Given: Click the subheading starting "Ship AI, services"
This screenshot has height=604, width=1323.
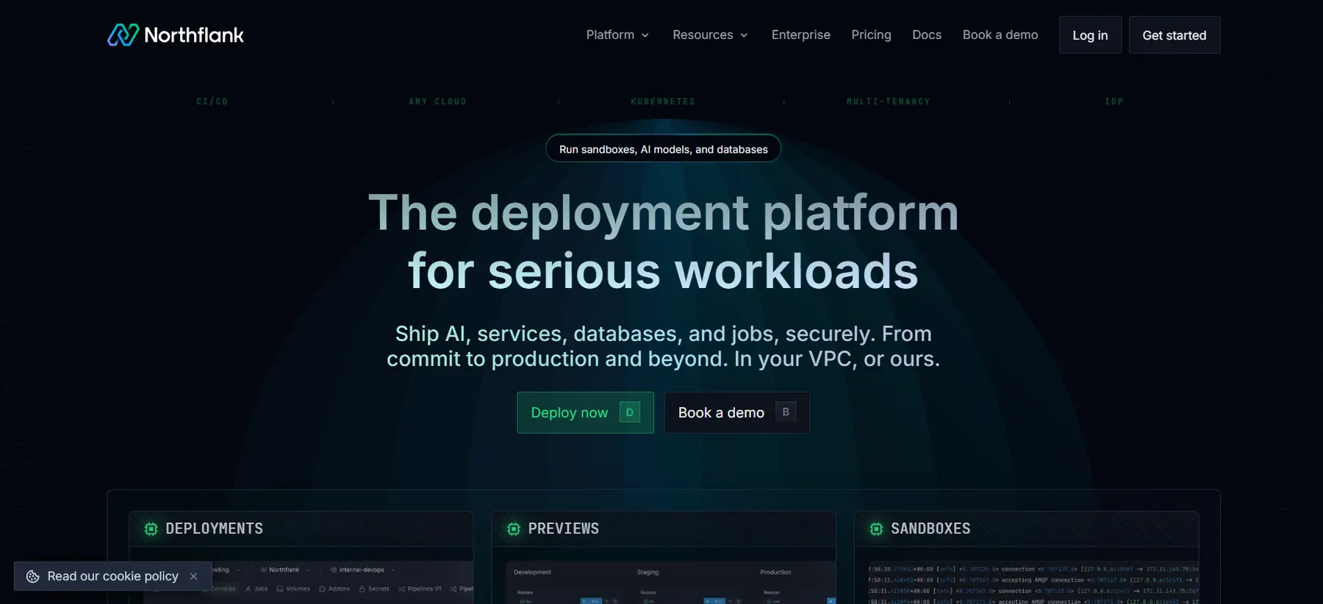Looking at the screenshot, I should click(663, 346).
